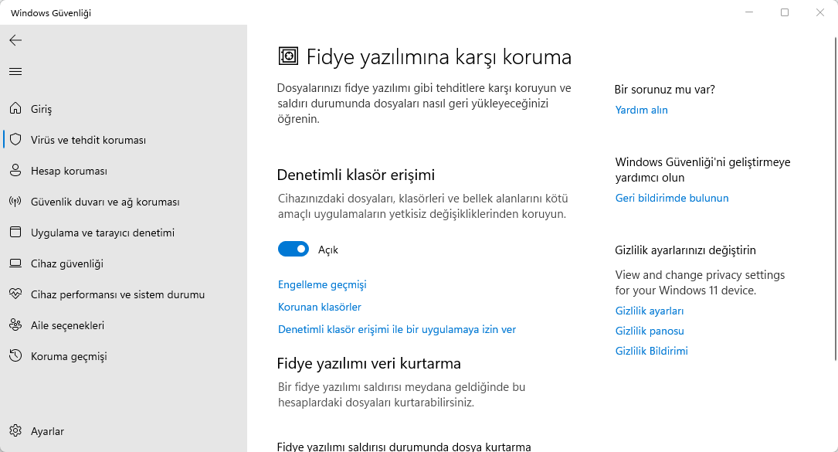Open the hamburger navigation menu icon
This screenshot has height=452, width=838.
pos(15,72)
